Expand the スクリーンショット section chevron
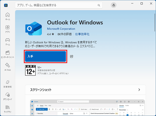 [x=139, y=90]
